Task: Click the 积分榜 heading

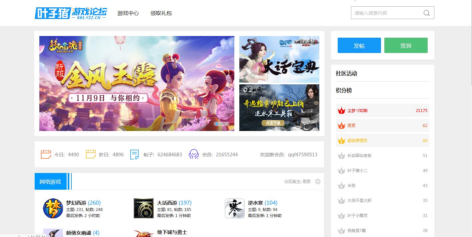Action: (x=344, y=91)
